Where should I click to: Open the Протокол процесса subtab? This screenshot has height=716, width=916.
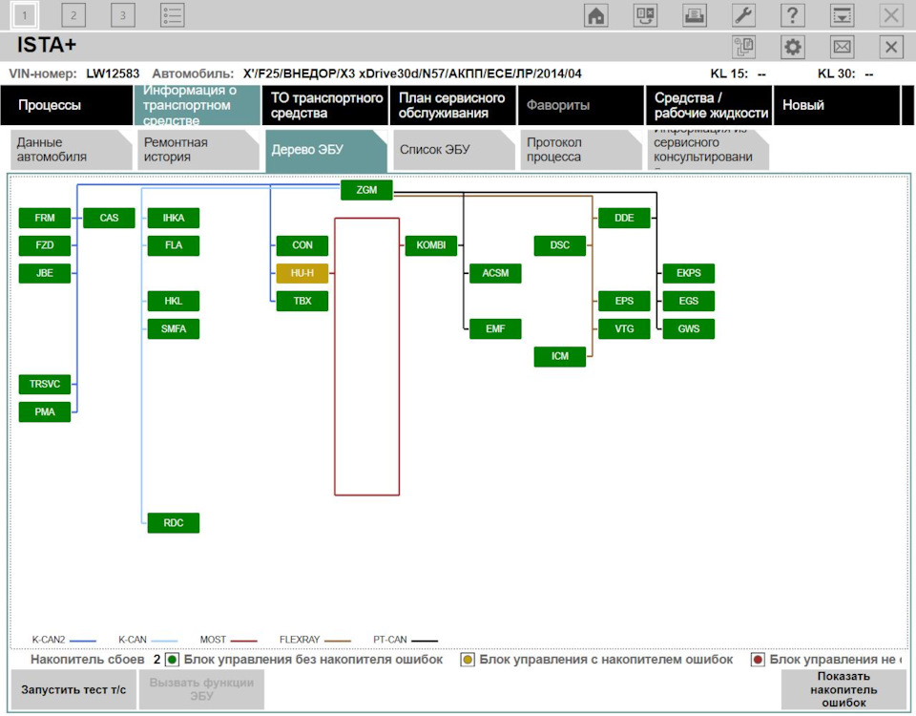click(x=581, y=150)
